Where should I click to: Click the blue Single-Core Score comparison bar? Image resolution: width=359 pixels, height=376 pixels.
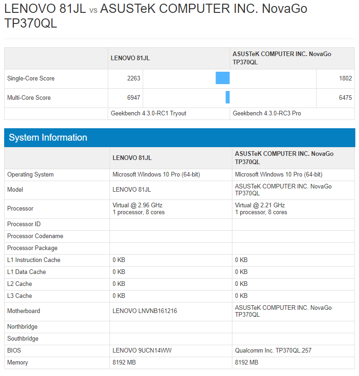(x=223, y=78)
